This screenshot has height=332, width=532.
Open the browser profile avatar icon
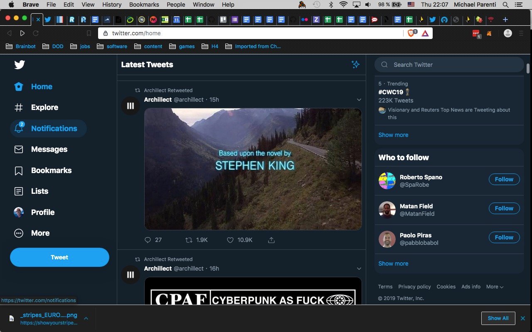click(508, 33)
